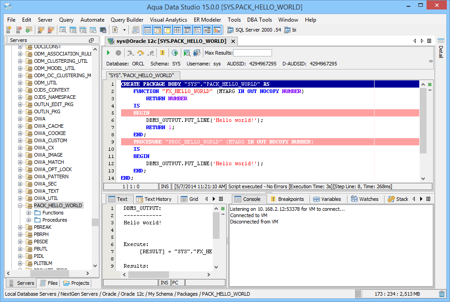Expand the PBREAK package node
The width and height of the screenshot is (450, 302).
pyautogui.click(x=20, y=227)
